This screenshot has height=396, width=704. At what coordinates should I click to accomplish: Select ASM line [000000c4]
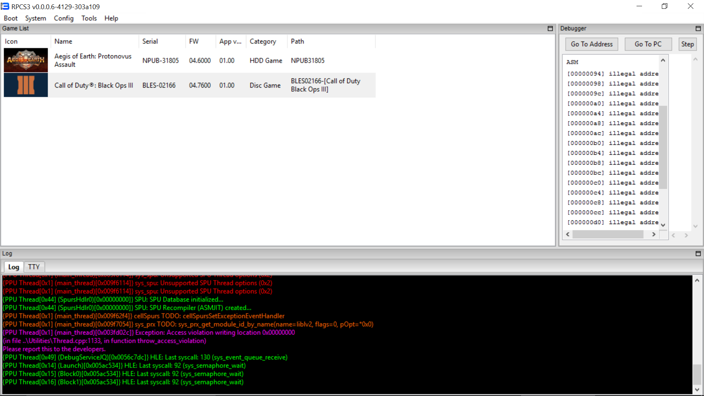[612, 192]
